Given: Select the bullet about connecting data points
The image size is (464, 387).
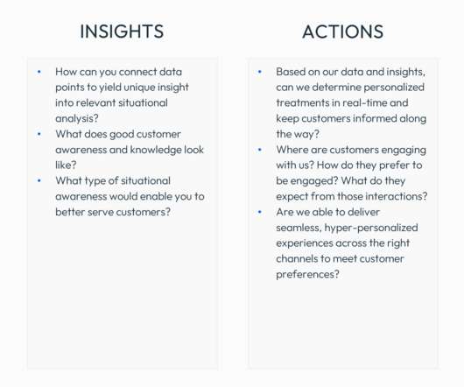Looking at the screenshot, I should click(122, 95).
